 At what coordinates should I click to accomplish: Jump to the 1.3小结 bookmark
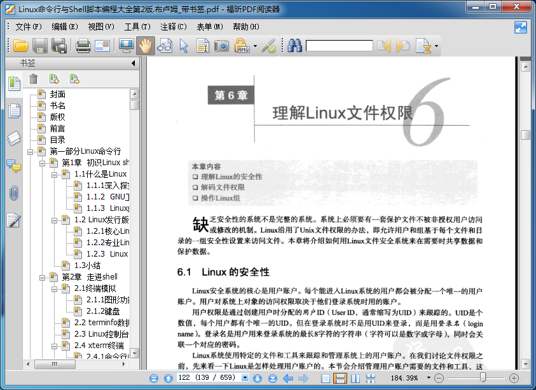87,266
